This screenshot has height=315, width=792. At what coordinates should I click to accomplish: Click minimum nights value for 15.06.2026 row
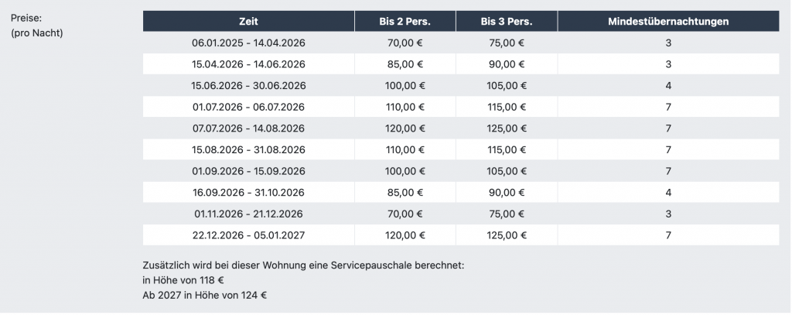[x=667, y=85]
